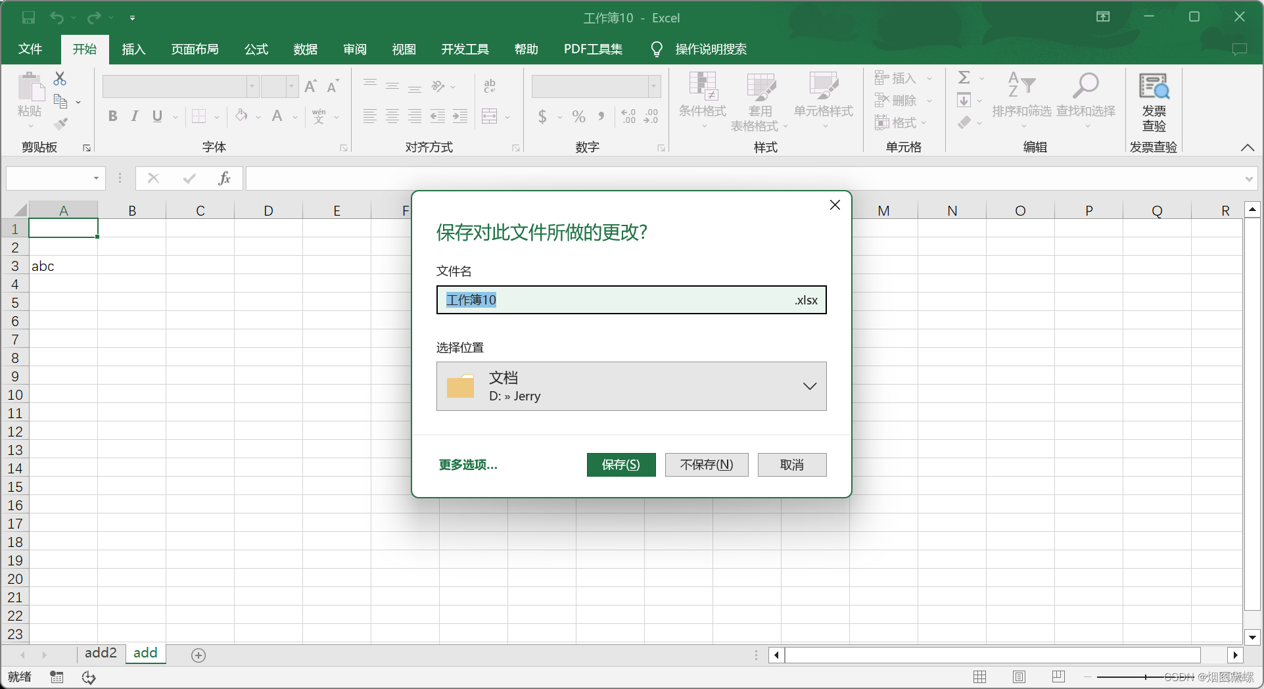Toggle Bold formatting

pyautogui.click(x=113, y=116)
